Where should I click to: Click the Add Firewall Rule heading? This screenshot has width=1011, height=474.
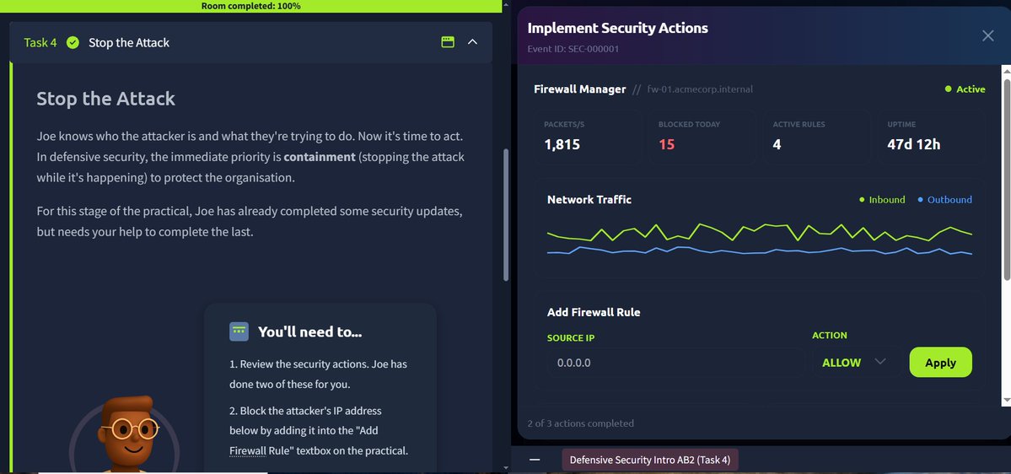click(x=594, y=312)
